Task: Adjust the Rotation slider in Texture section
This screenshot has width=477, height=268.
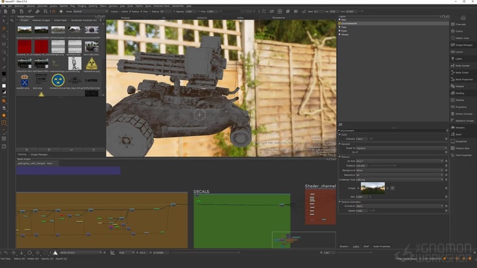Action: pyautogui.click(x=395, y=166)
